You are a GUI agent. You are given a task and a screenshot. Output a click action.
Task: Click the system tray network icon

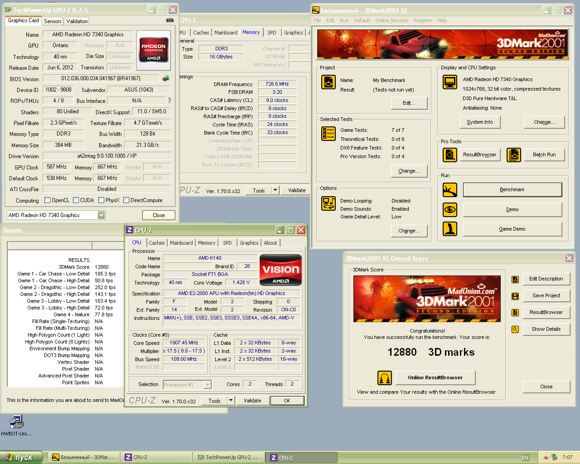tap(554, 457)
